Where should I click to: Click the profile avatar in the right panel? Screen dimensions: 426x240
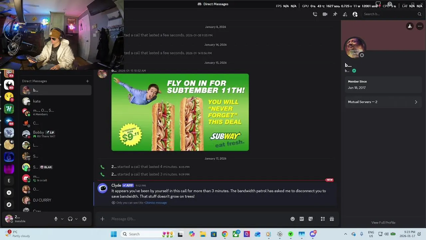355,48
